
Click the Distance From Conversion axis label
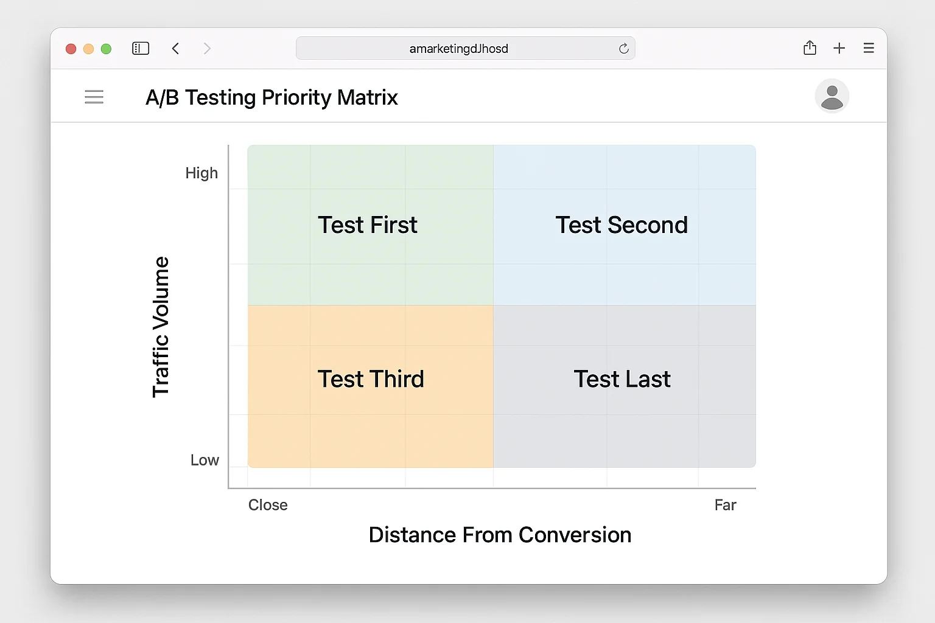[x=500, y=535]
